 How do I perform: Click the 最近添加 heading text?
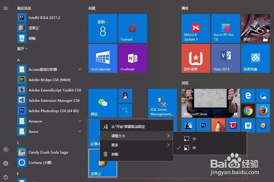coord(24,8)
